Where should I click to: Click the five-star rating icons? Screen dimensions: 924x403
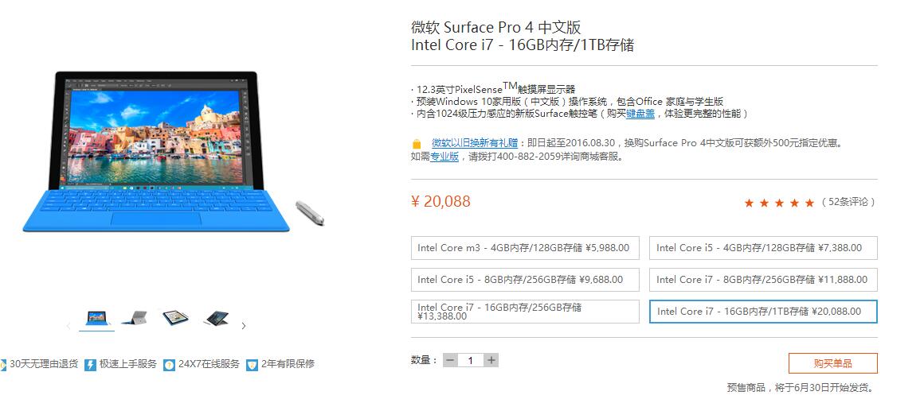tap(779, 203)
